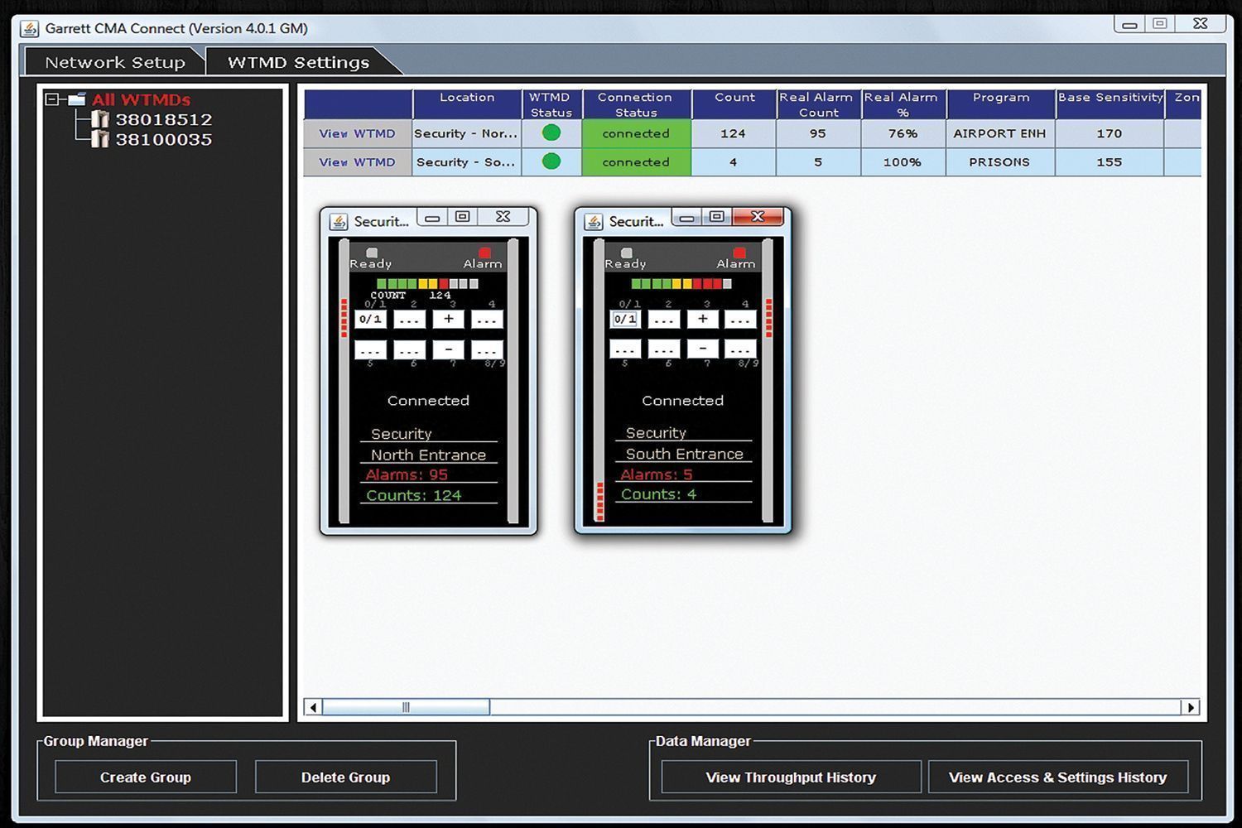Image resolution: width=1242 pixels, height=828 pixels.
Task: Click green WTMD status dot in PRISONS row
Action: (x=551, y=161)
